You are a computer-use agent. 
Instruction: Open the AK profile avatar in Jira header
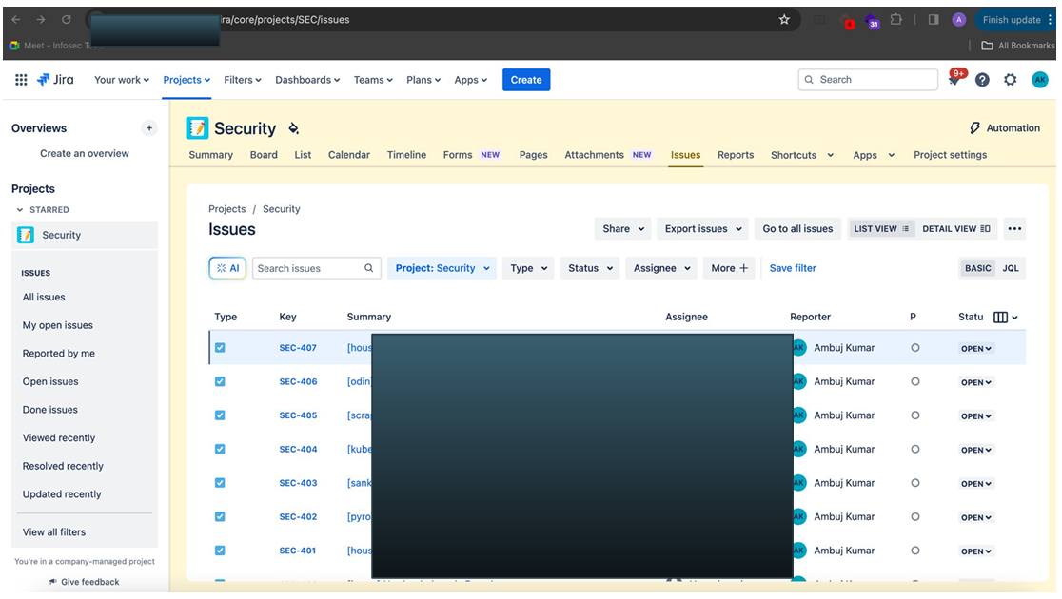[x=1040, y=80]
